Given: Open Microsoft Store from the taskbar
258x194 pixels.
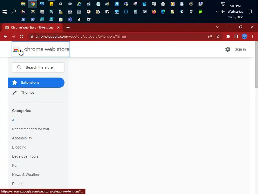Looking at the screenshot, I should coord(60,19).
